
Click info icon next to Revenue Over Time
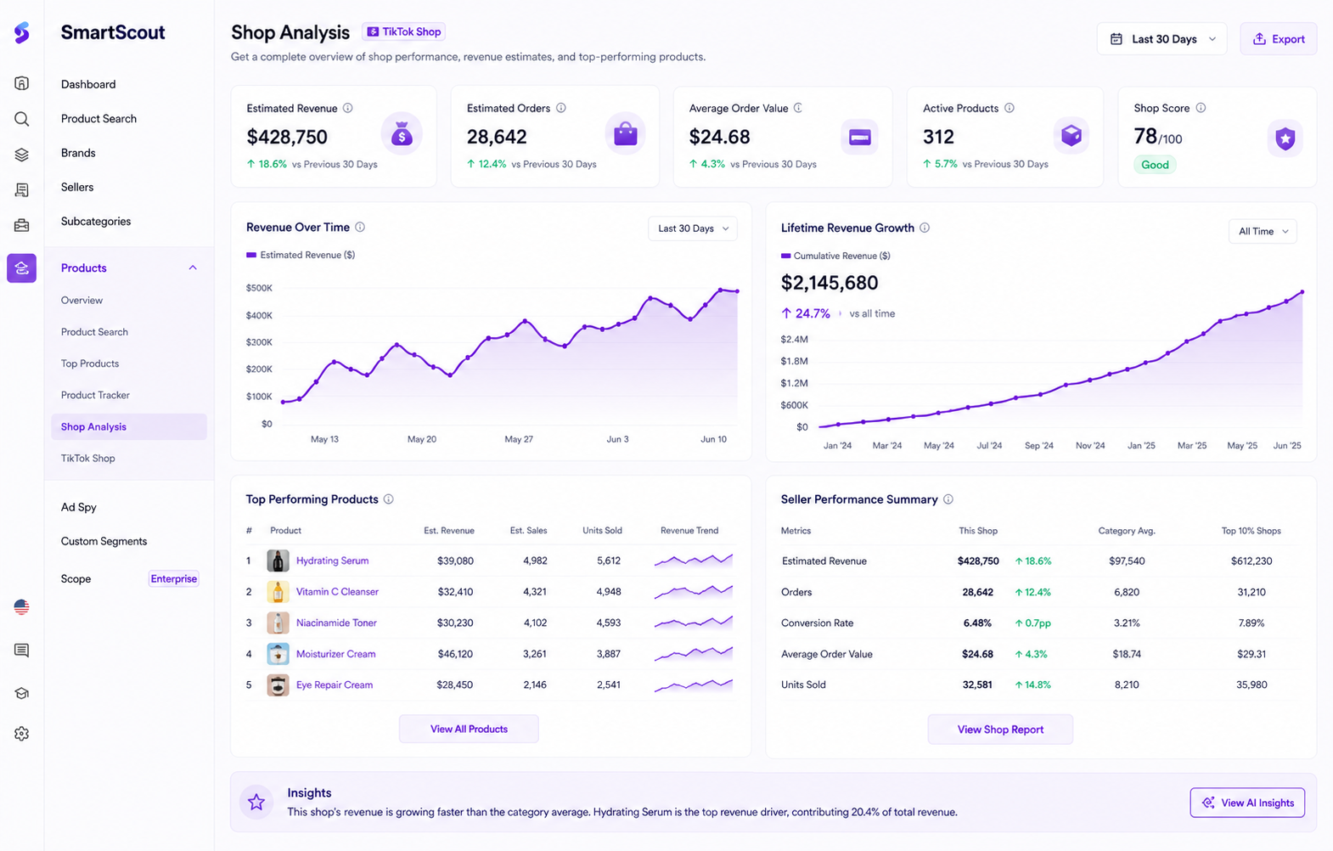pyautogui.click(x=360, y=227)
